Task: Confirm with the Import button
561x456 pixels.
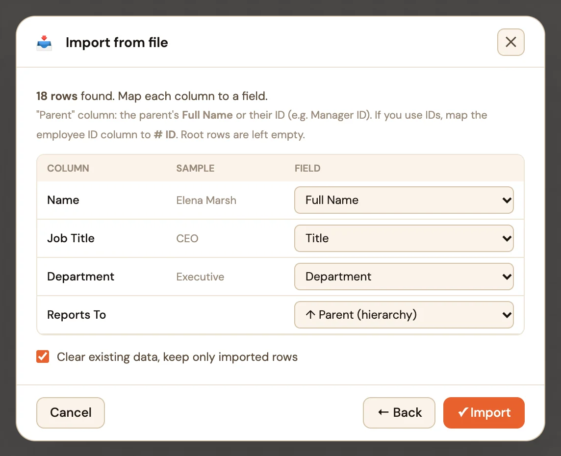Action: 484,413
